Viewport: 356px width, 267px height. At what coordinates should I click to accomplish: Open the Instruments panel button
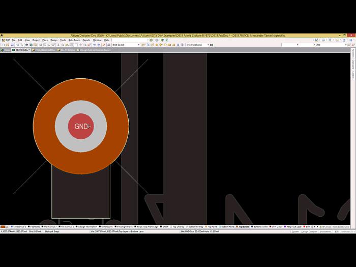click(x=325, y=231)
